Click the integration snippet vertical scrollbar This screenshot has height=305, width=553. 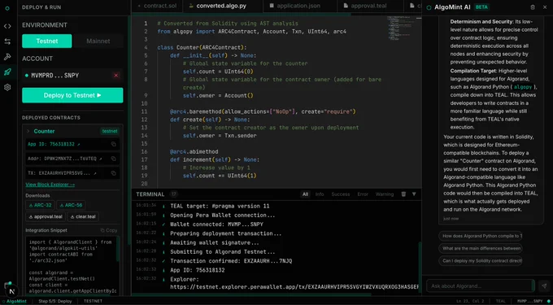pos(118,249)
